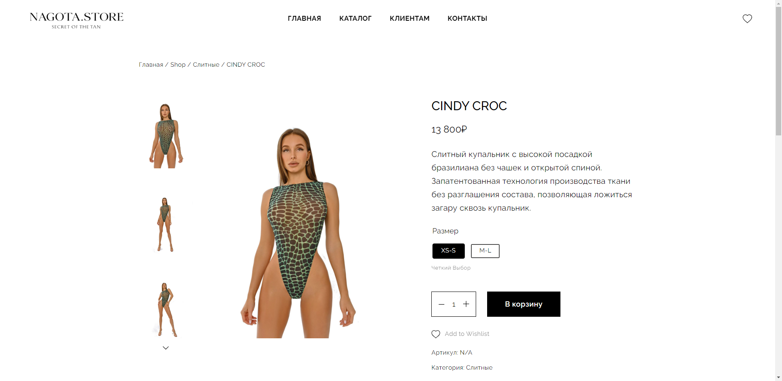Open ГЛАВНАЯ menu item
Image resolution: width=782 pixels, height=381 pixels.
tap(304, 18)
